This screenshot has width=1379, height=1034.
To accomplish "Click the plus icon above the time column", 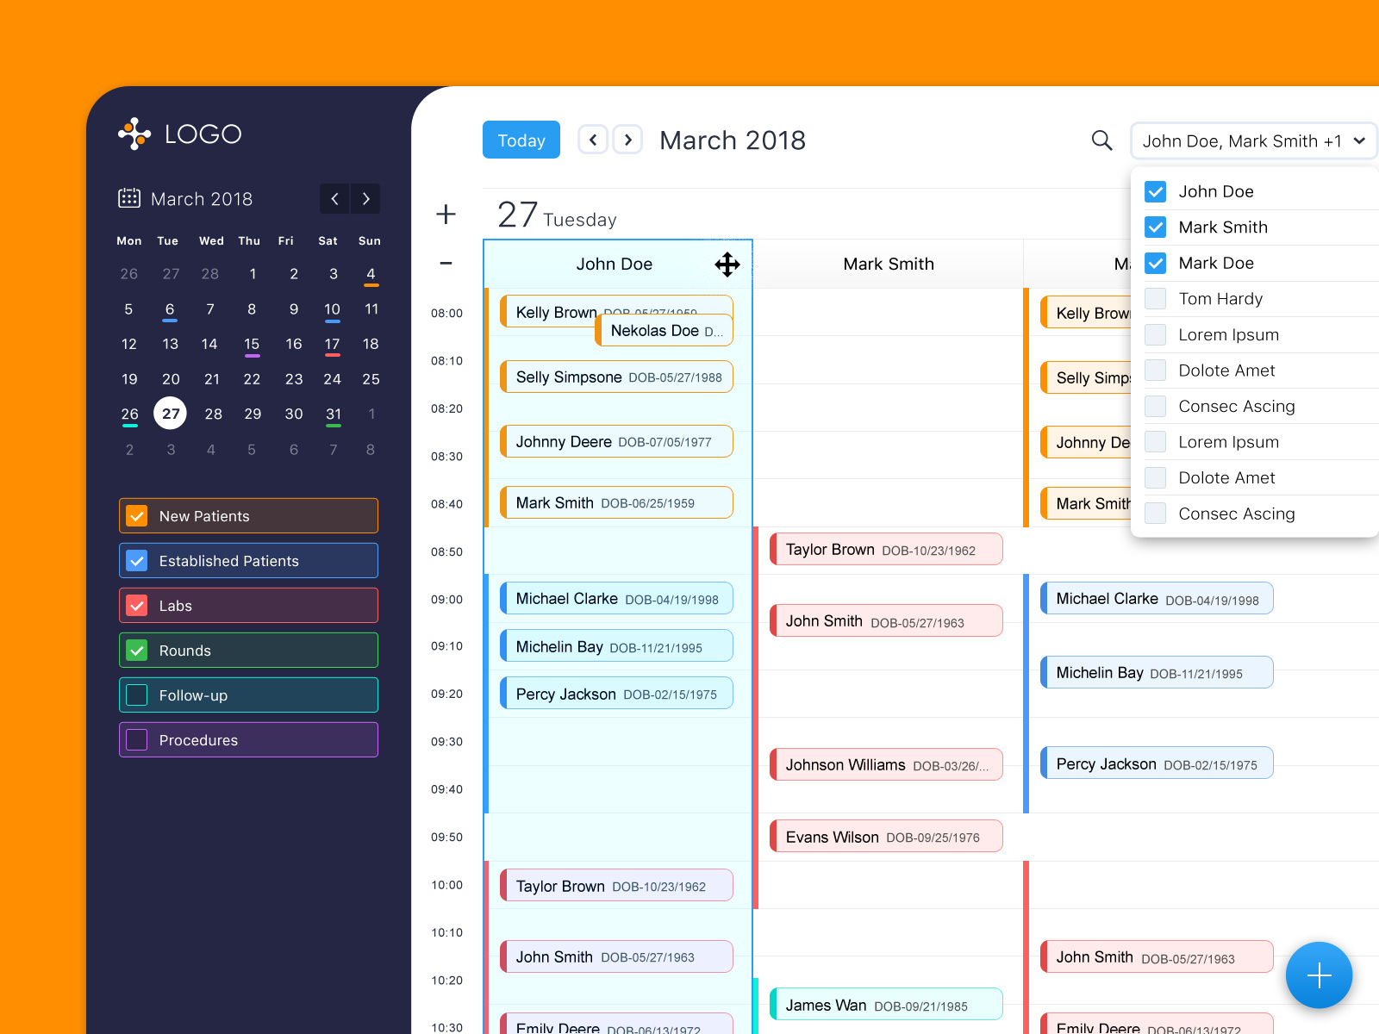I will pyautogui.click(x=446, y=215).
